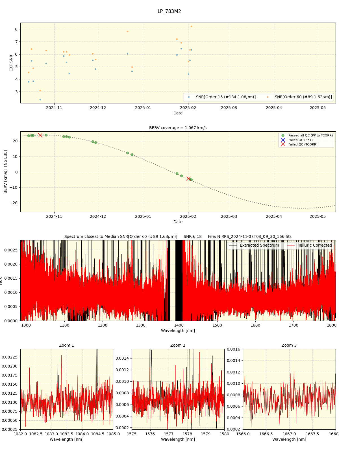Click the SNR Order 15 legend entry
This screenshot has height=452, width=339.
(x=222, y=97)
